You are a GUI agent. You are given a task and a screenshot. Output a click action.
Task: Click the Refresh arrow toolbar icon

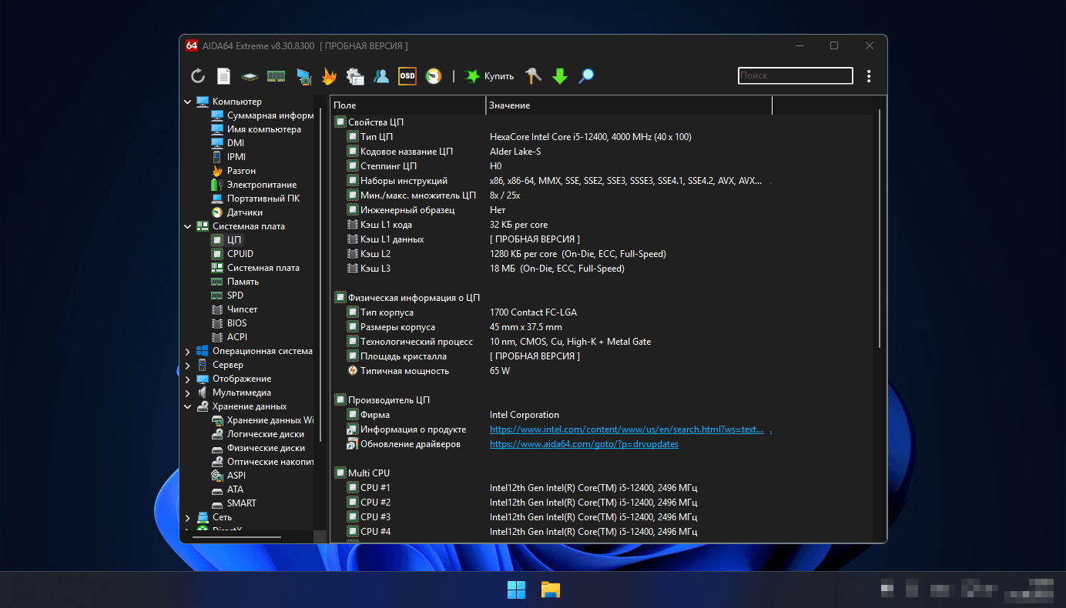[x=198, y=75]
